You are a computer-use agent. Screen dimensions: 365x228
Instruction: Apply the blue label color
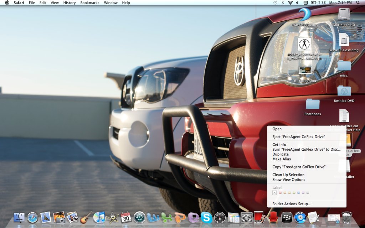[x=299, y=193]
